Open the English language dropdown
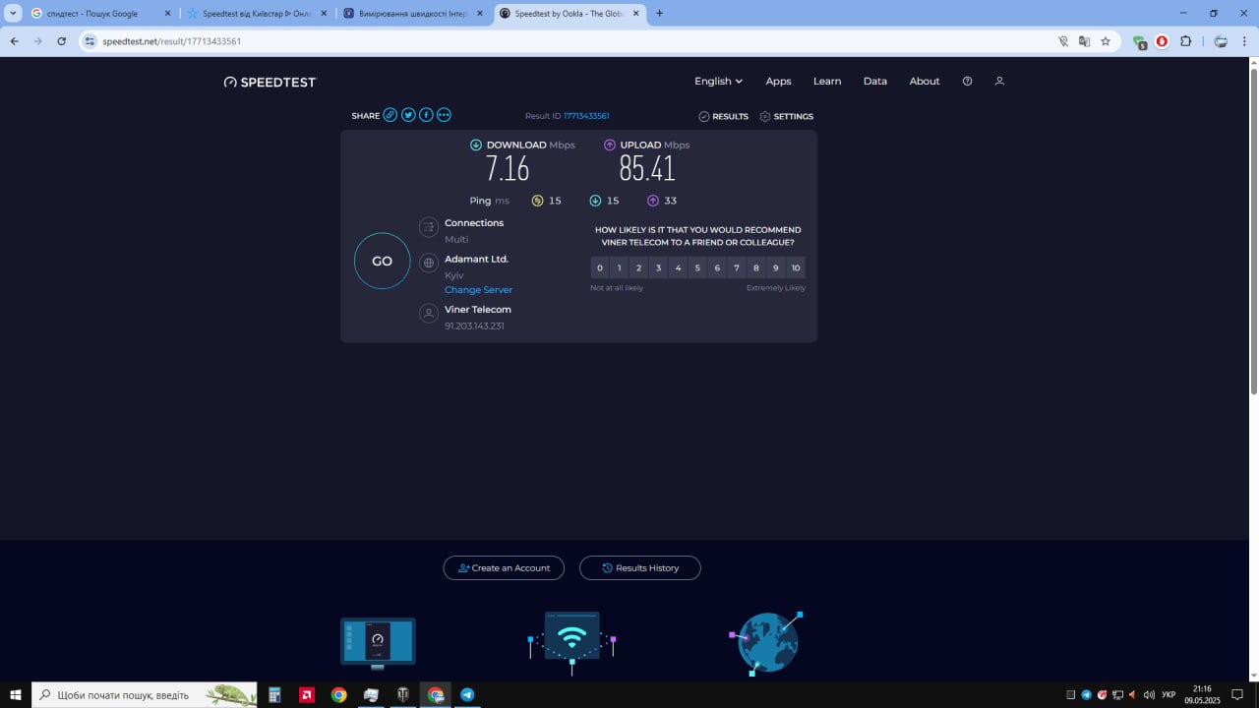 [718, 82]
